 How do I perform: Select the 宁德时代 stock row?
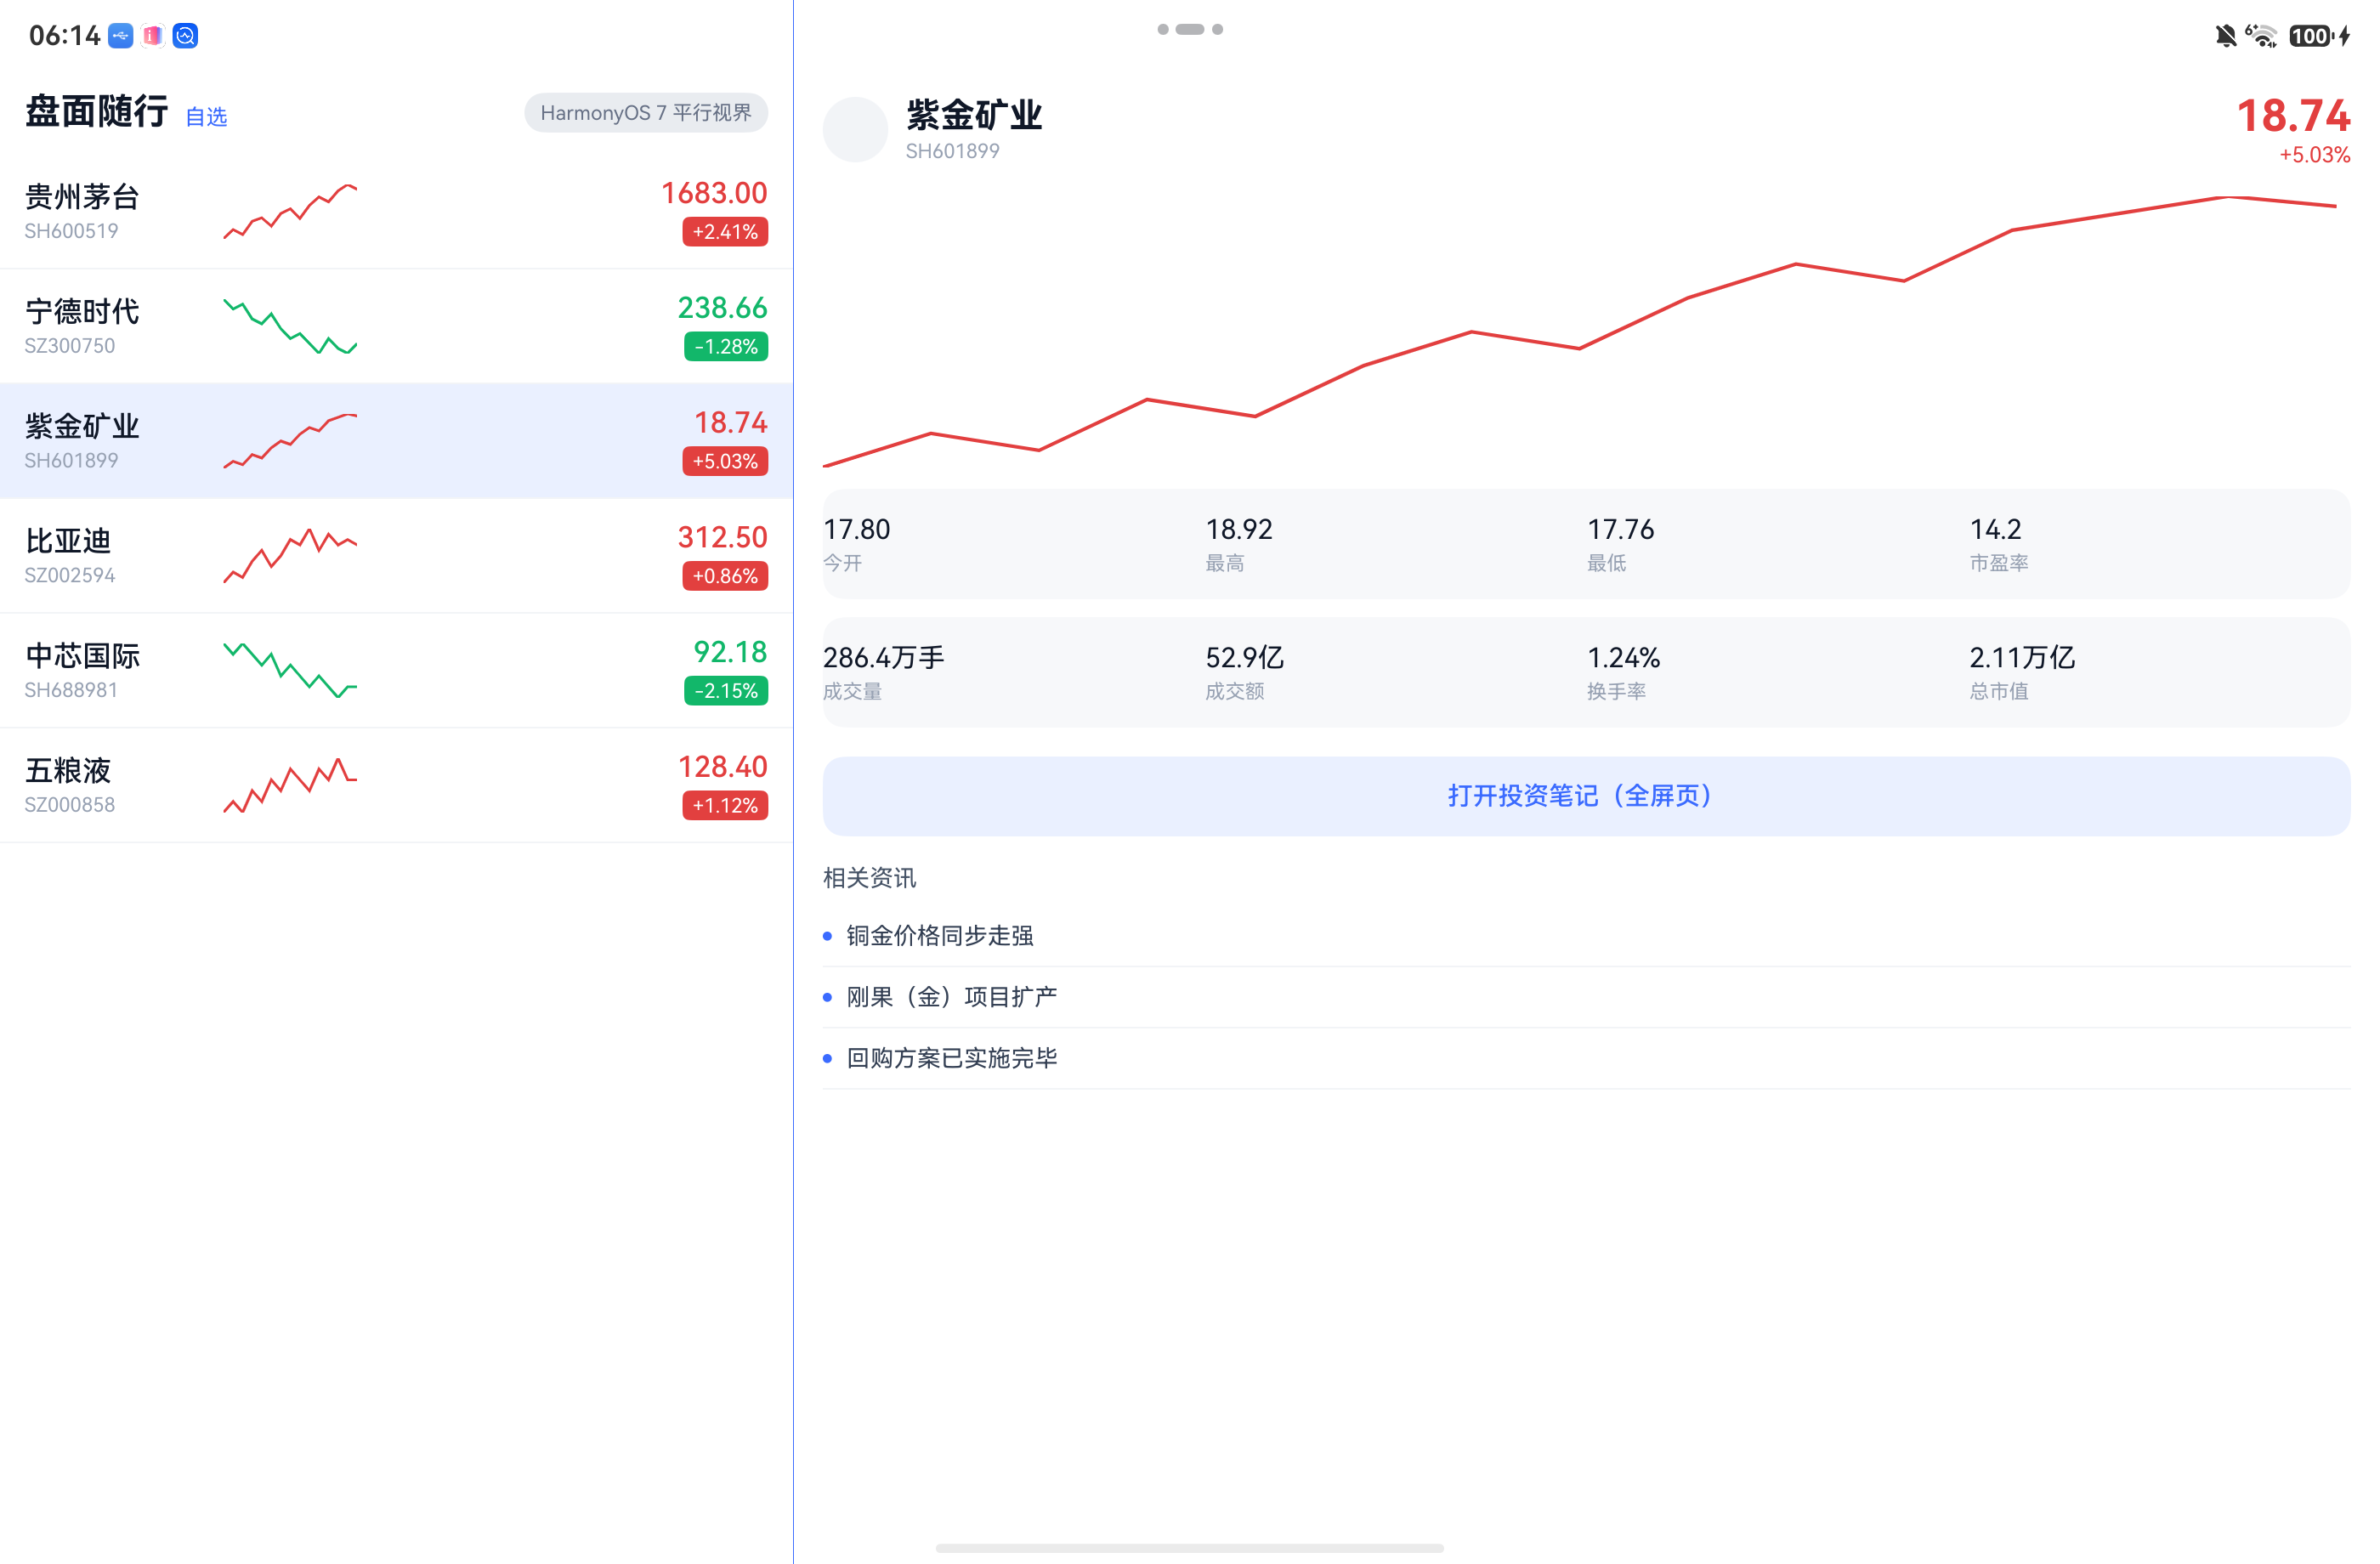pos(396,326)
